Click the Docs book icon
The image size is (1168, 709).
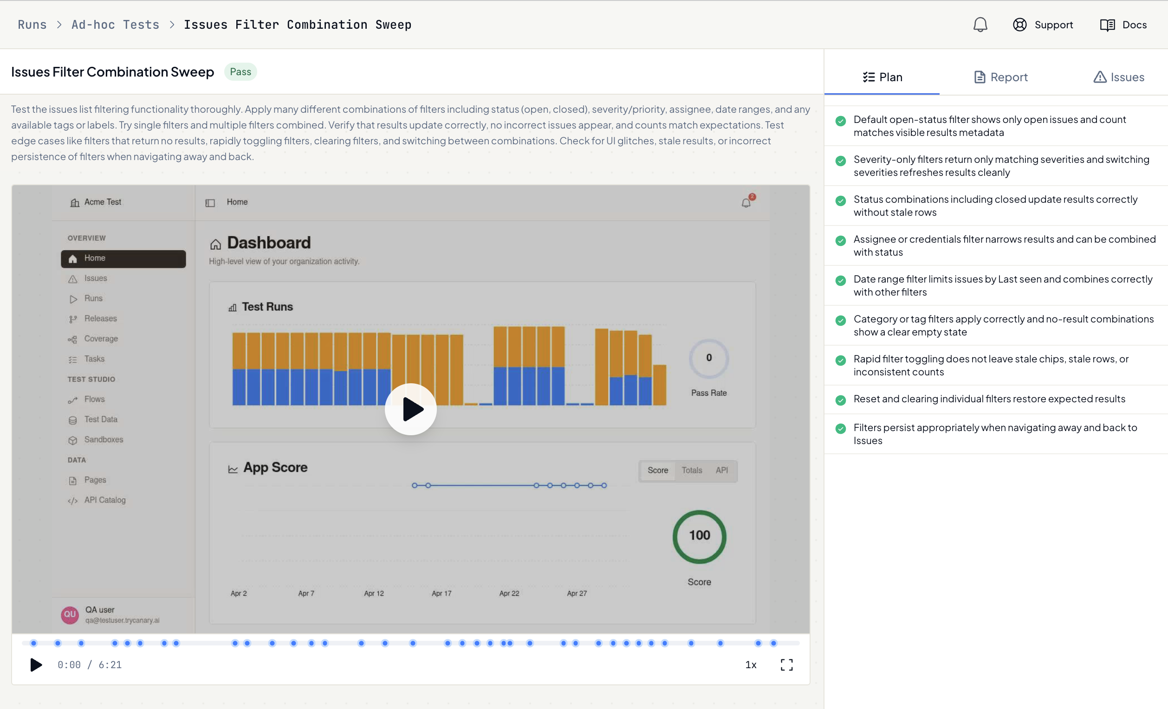[1107, 25]
